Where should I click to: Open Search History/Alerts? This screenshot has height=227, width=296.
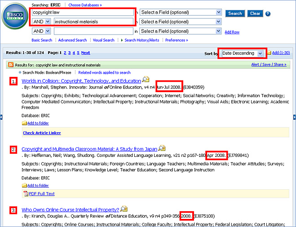point(142,40)
